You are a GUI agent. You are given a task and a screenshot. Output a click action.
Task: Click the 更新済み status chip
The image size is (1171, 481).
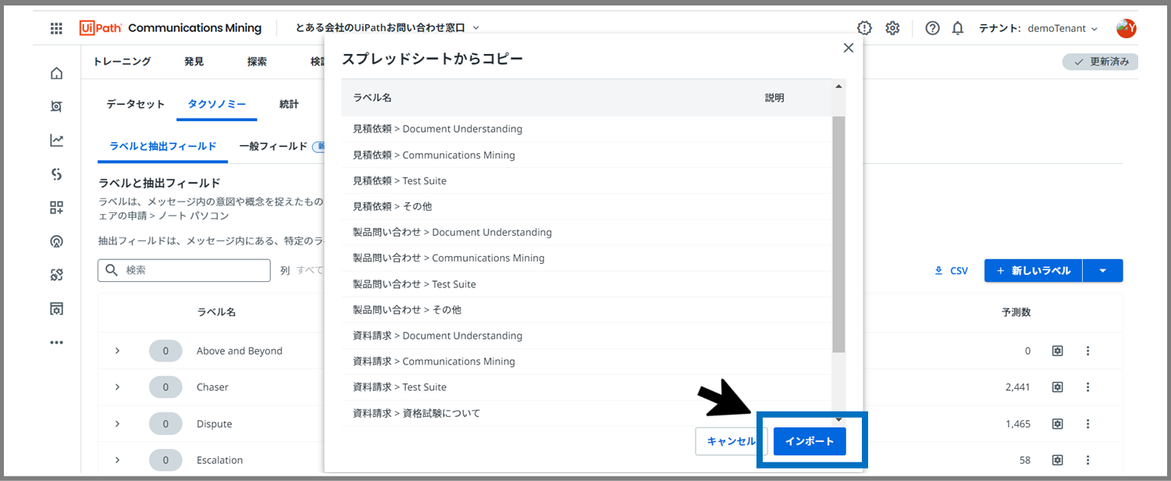point(1101,62)
